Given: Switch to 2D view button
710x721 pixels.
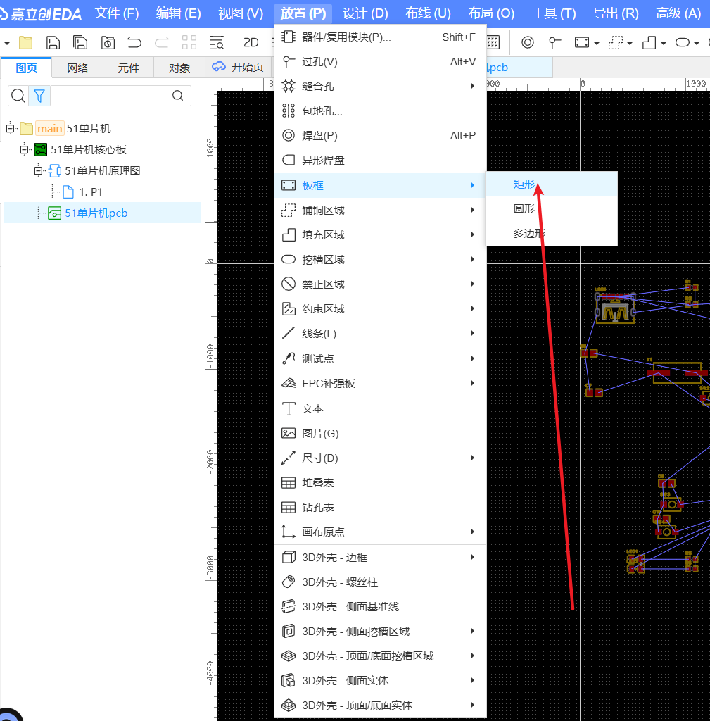Looking at the screenshot, I should 251,43.
